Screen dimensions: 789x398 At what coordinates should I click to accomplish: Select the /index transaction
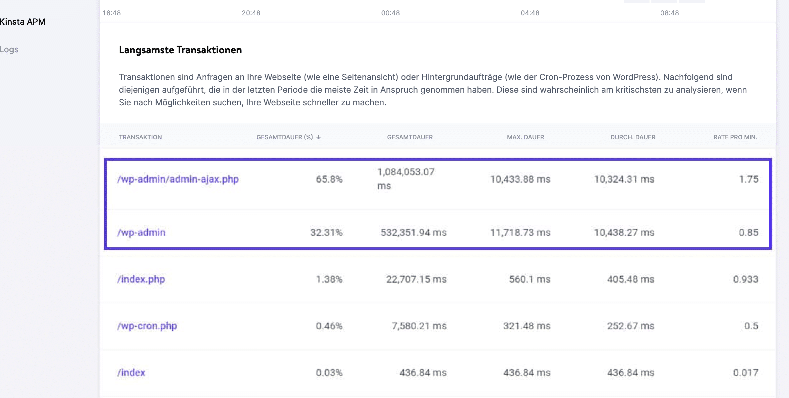point(131,372)
